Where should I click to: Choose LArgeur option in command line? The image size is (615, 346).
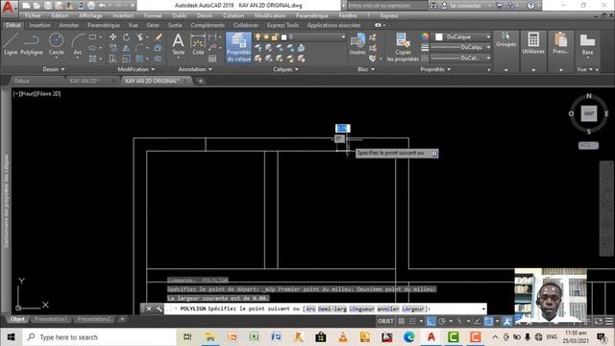tap(413, 309)
